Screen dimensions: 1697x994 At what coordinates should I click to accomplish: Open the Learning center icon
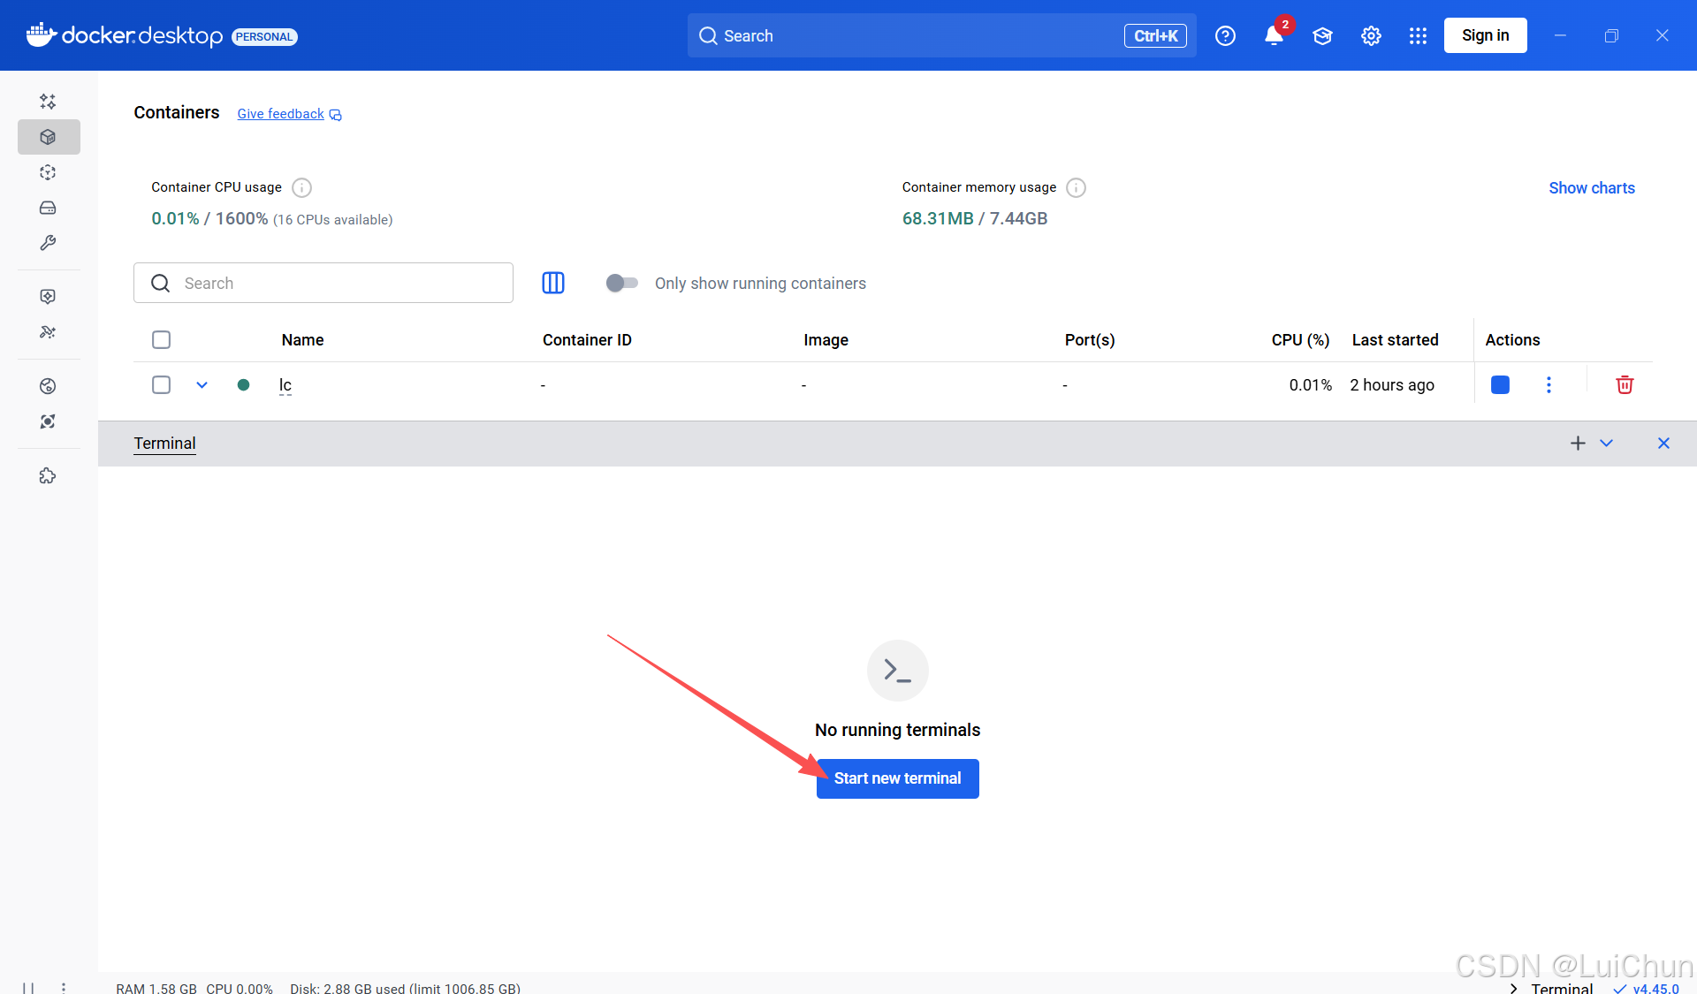[1321, 36]
